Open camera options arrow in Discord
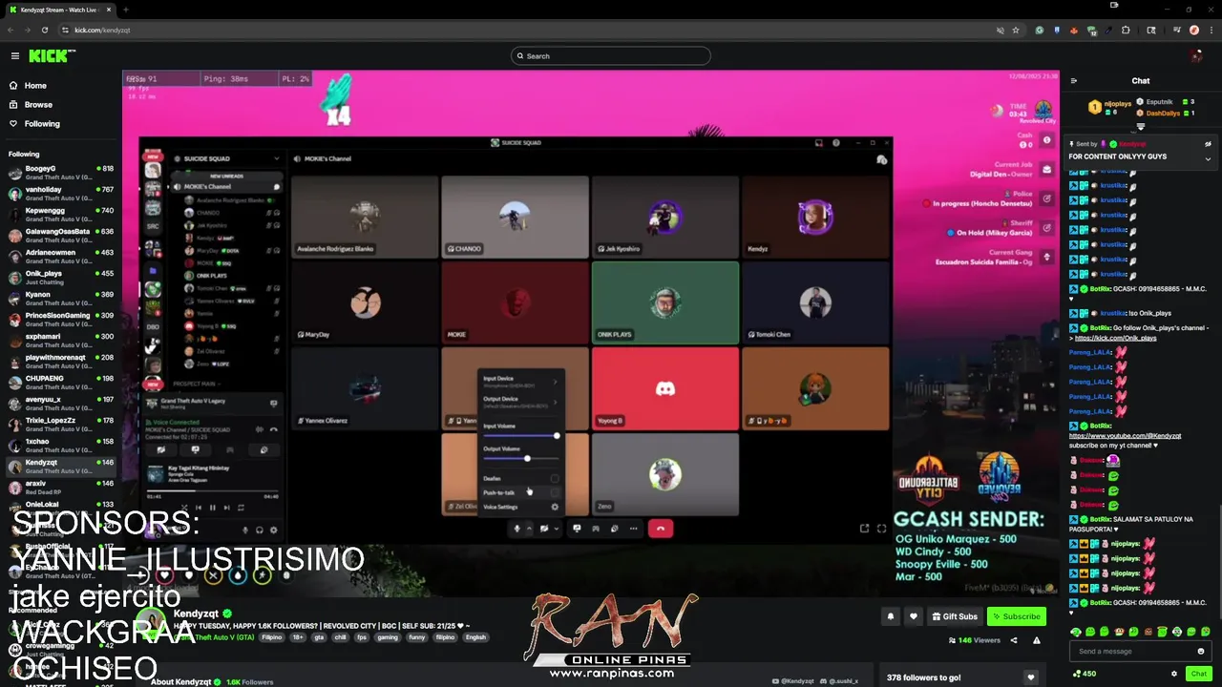Image resolution: width=1222 pixels, height=687 pixels. [557, 529]
